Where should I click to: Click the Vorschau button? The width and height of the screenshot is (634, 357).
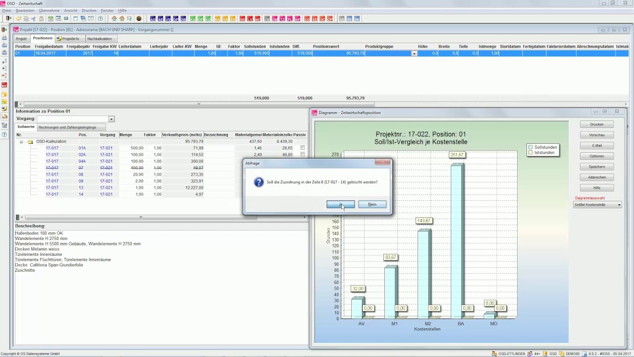pyautogui.click(x=597, y=135)
